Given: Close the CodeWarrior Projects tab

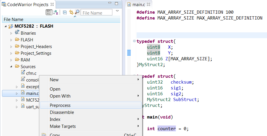Looking at the screenshot, I should tap(52, 4).
